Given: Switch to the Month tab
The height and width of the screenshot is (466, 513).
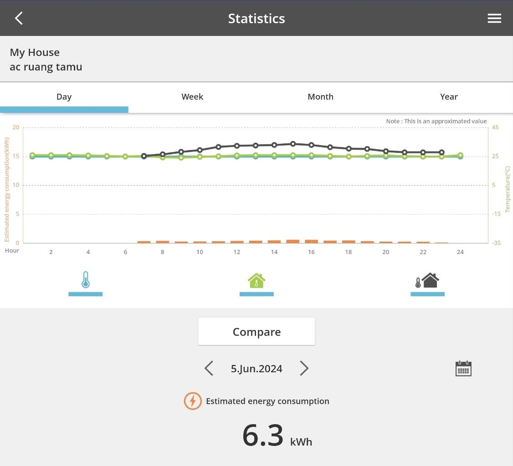Looking at the screenshot, I should point(321,97).
